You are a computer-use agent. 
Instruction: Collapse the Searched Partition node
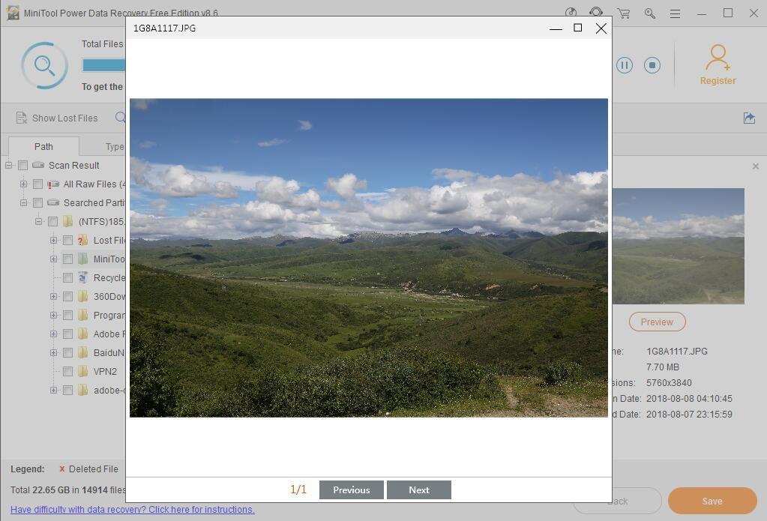click(23, 203)
